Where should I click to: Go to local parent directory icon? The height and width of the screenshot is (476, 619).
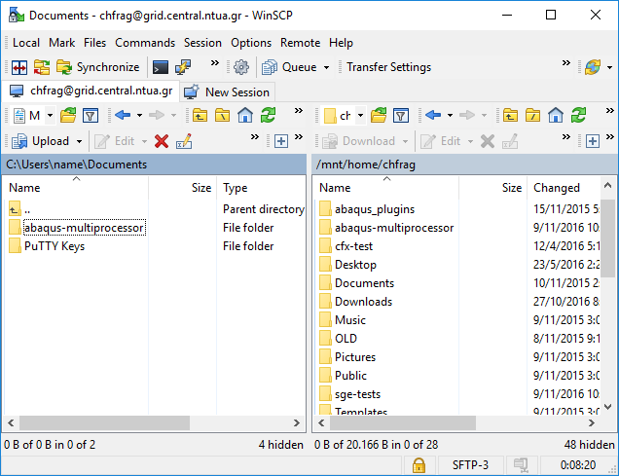coord(200,116)
